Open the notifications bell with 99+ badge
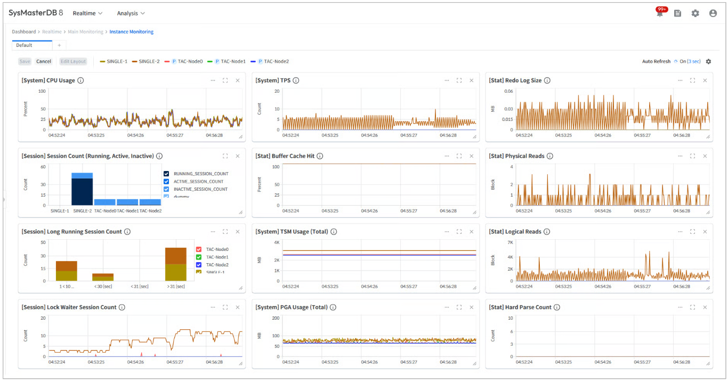 660,14
